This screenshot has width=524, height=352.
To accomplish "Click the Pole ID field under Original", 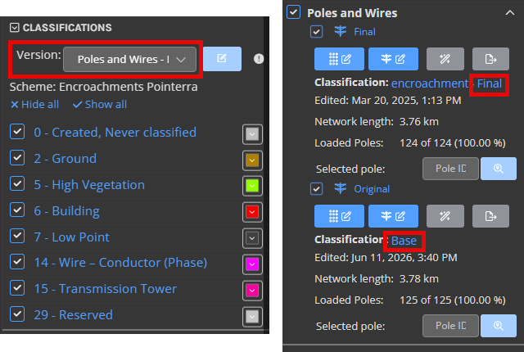I will pos(450,326).
